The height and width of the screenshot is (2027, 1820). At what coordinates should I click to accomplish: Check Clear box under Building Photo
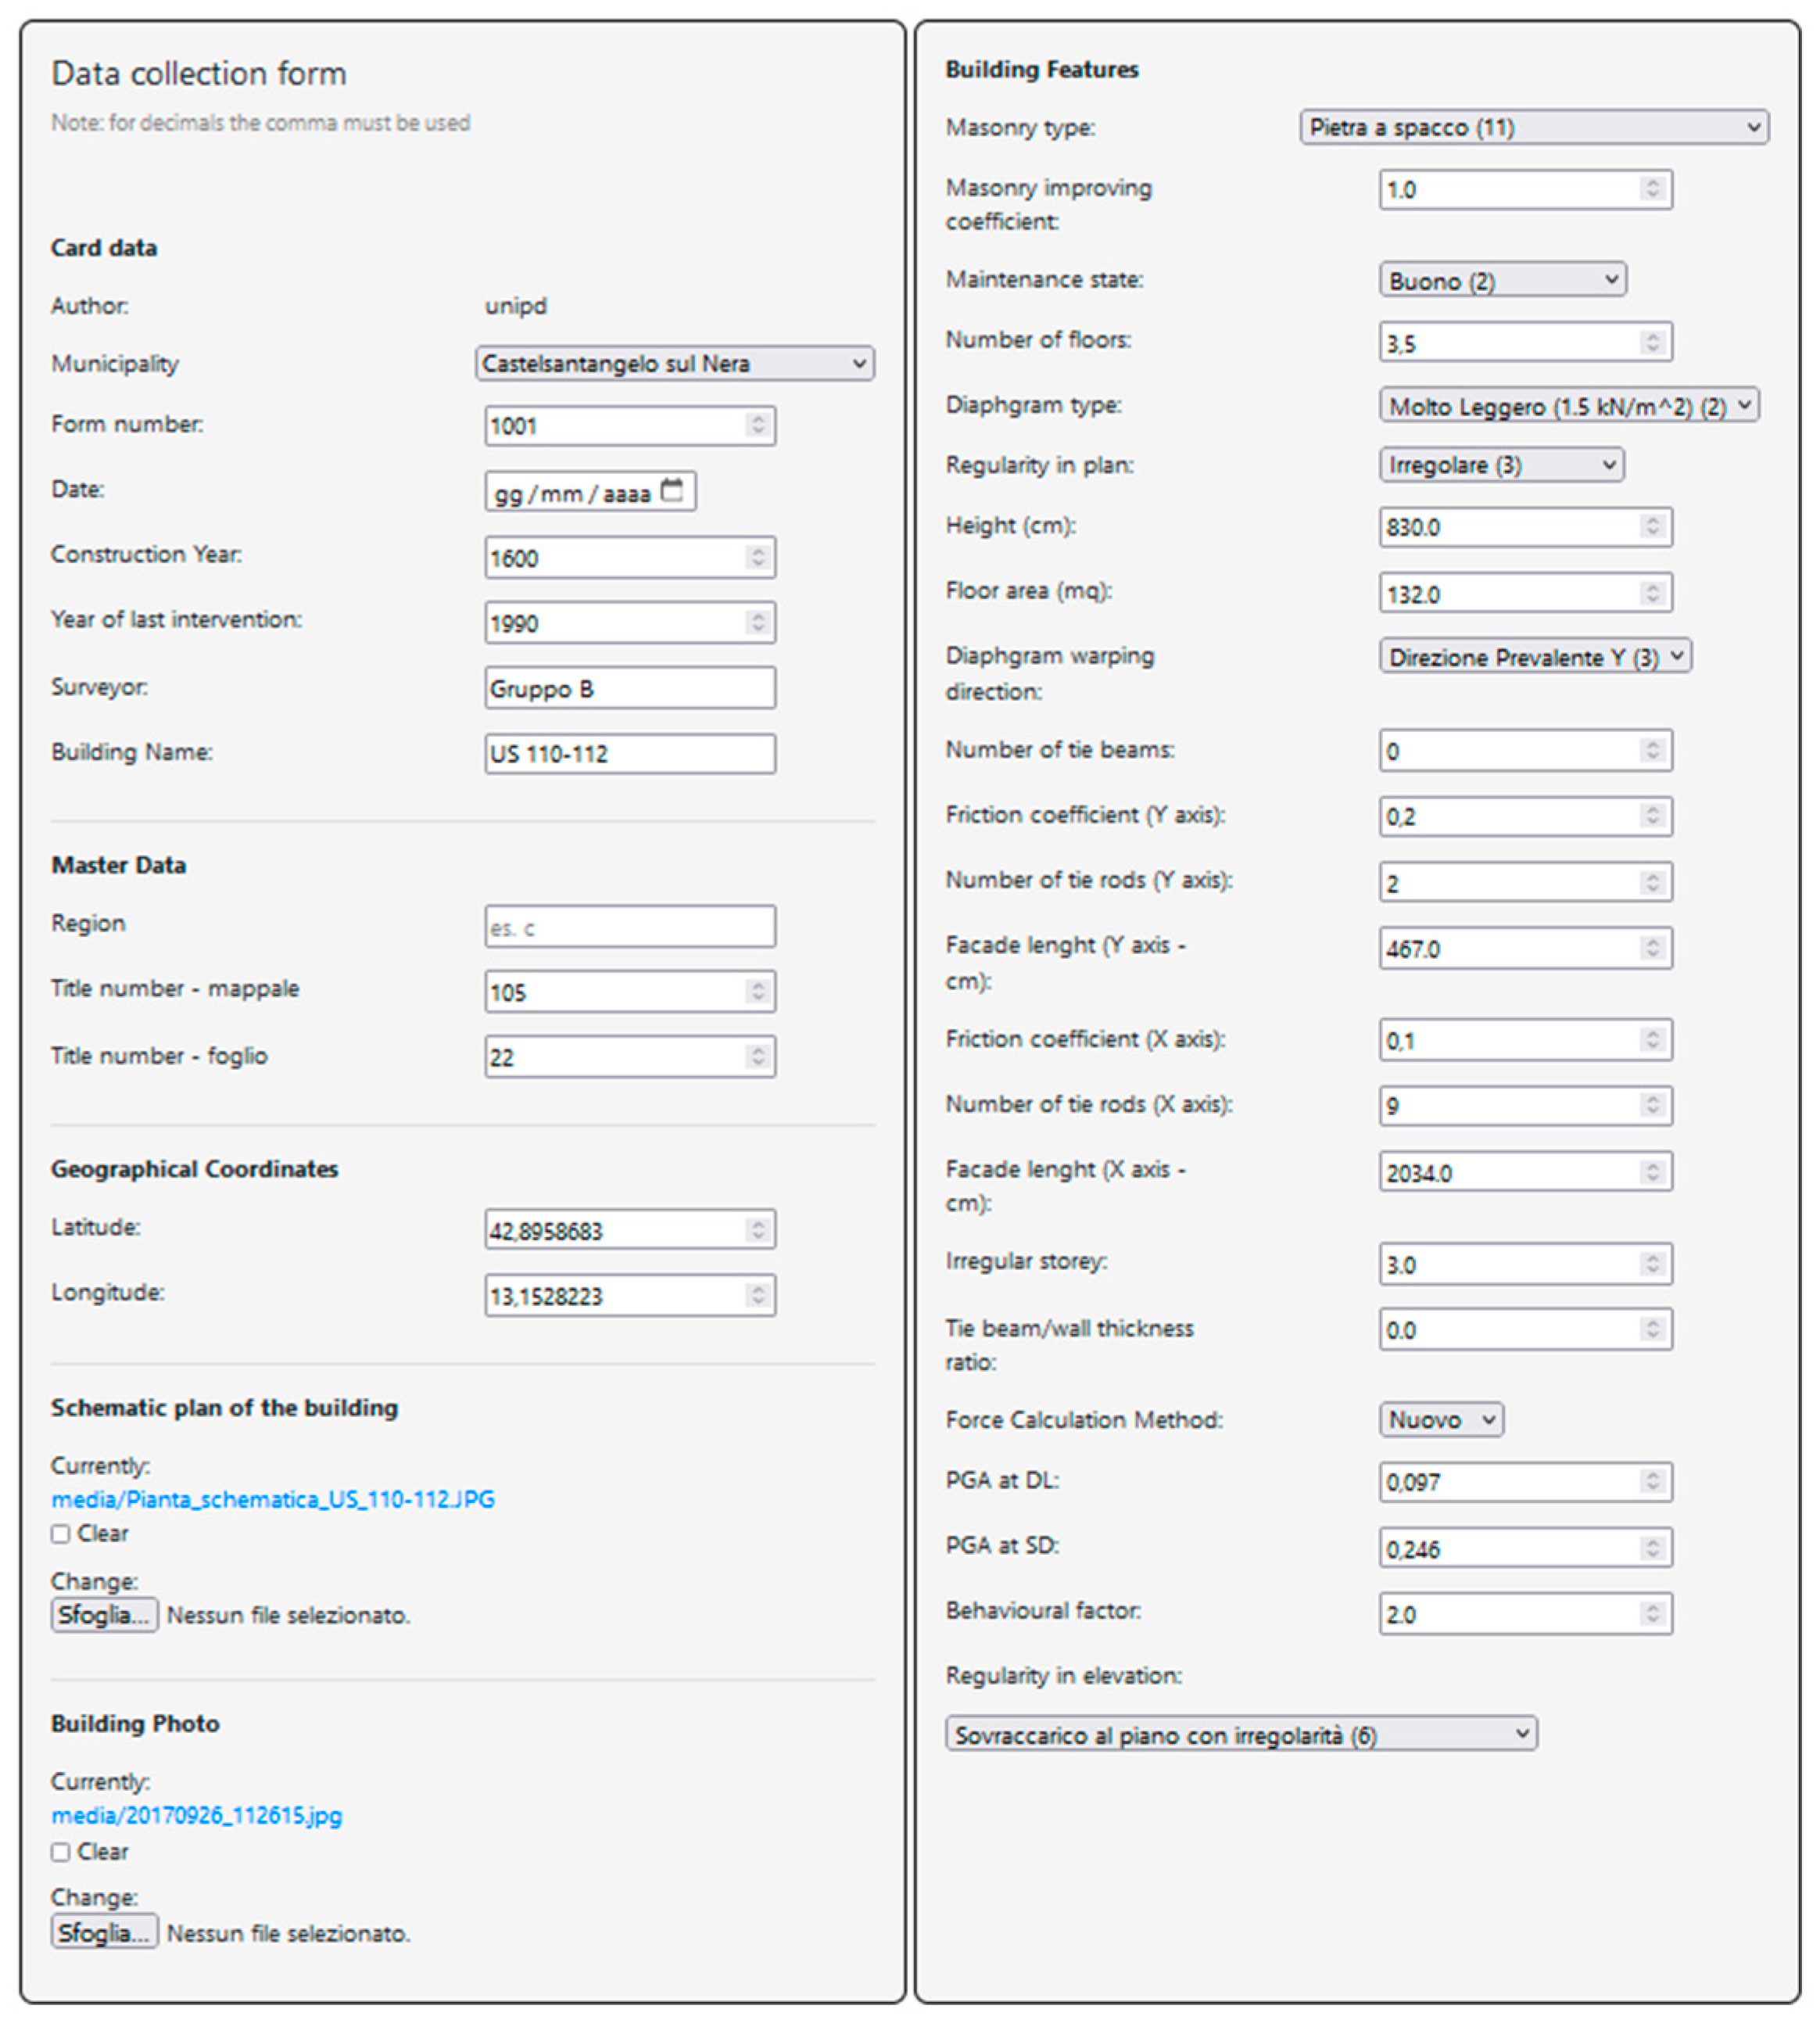(61, 1852)
